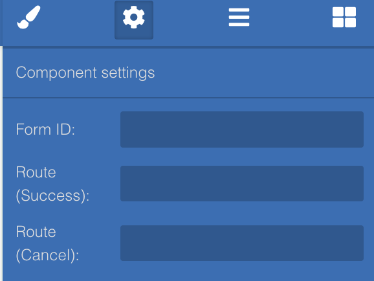Click the word "Component" in the heading
This screenshot has height=281, width=374.
coord(56,73)
